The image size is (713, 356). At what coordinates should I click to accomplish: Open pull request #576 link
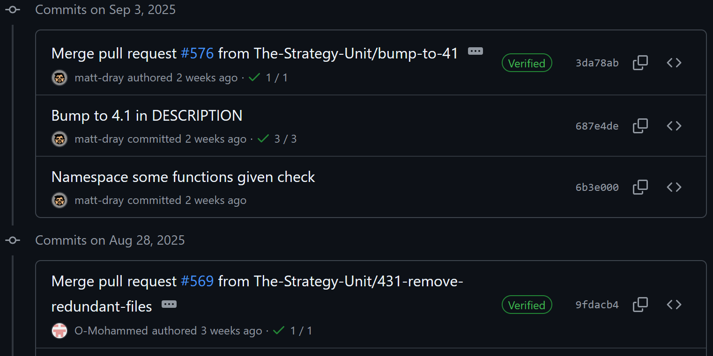[197, 54]
